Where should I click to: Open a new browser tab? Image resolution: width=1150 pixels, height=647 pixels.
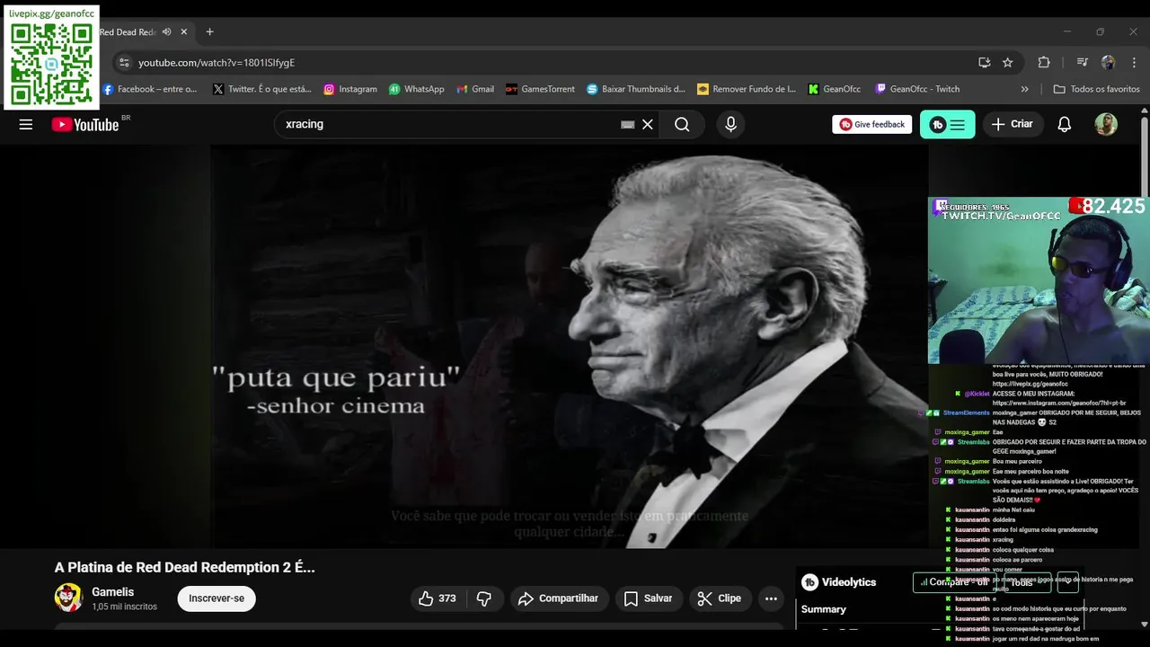[x=209, y=32]
